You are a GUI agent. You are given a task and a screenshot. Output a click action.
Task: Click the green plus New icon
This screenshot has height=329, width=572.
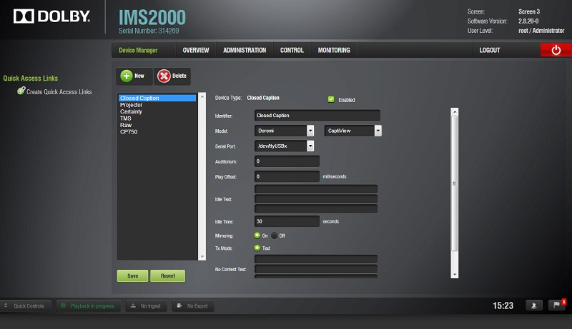pos(127,76)
